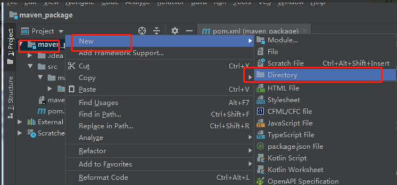Open the Refactor submenu
Viewport: 397px width, 185px height.
[x=160, y=151]
